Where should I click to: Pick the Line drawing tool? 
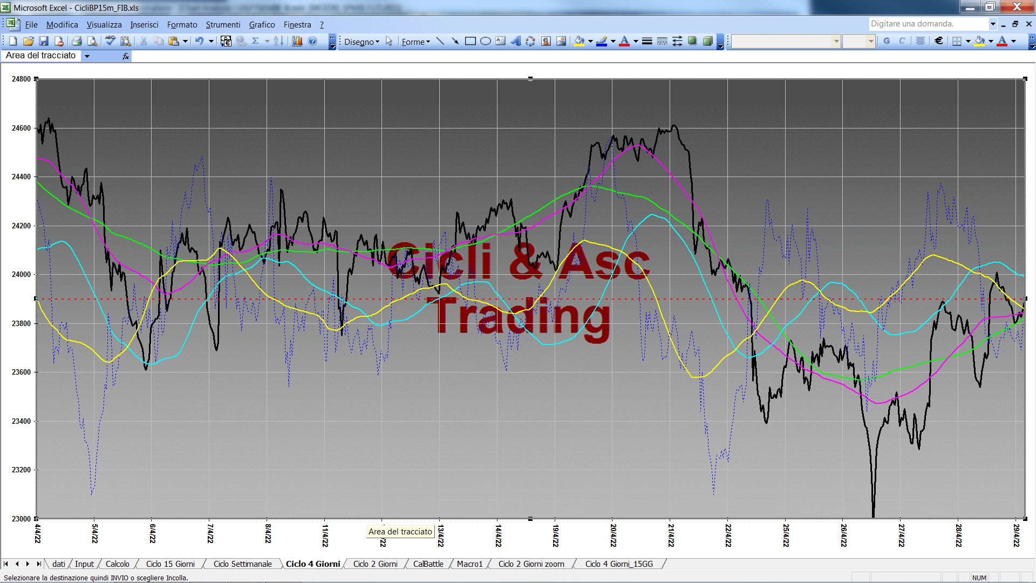pyautogui.click(x=440, y=41)
